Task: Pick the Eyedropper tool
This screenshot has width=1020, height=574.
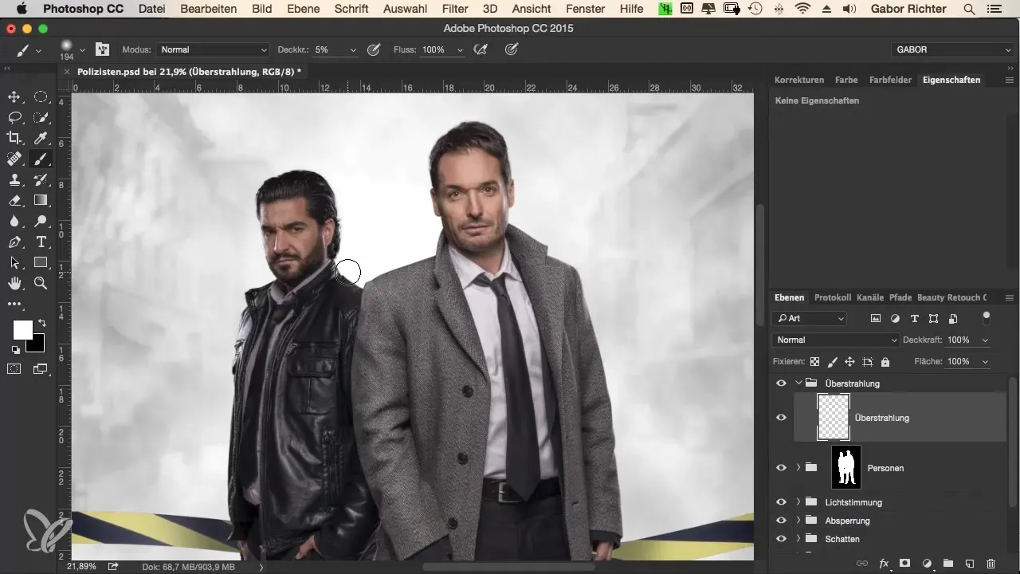Action: coord(41,139)
